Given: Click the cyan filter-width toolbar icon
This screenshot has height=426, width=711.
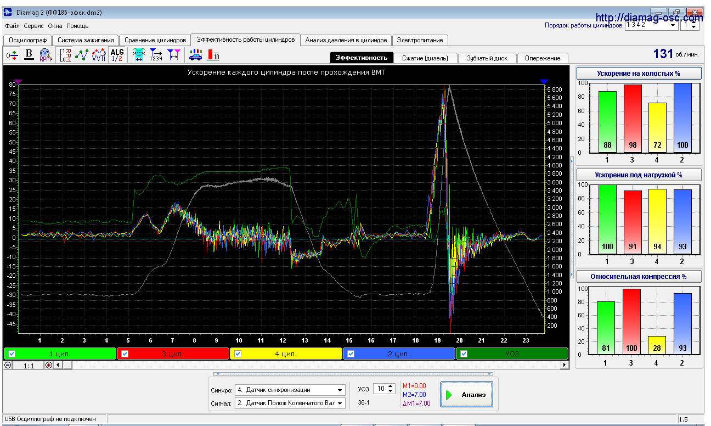Looking at the screenshot, I should (x=139, y=55).
